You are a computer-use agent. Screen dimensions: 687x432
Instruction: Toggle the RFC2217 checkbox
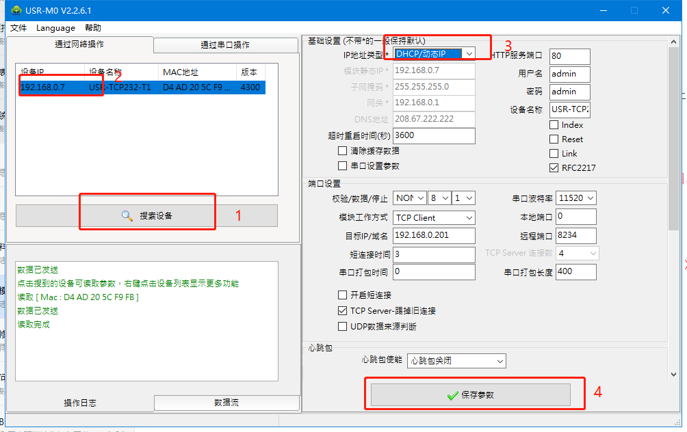point(554,167)
